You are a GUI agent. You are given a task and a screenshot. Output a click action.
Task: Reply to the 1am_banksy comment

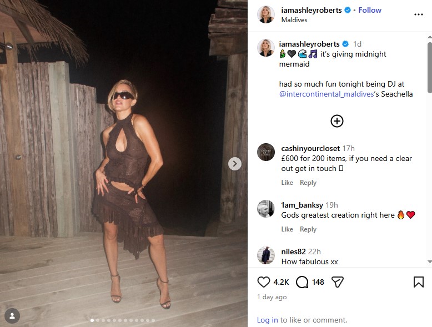coord(308,229)
